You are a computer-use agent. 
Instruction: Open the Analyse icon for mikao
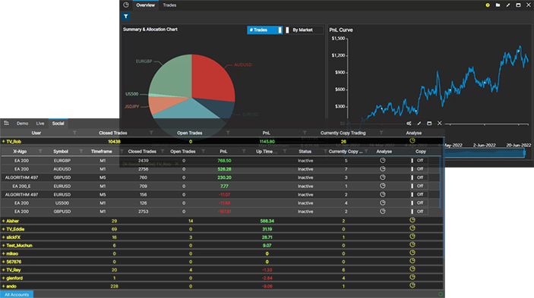412,253
